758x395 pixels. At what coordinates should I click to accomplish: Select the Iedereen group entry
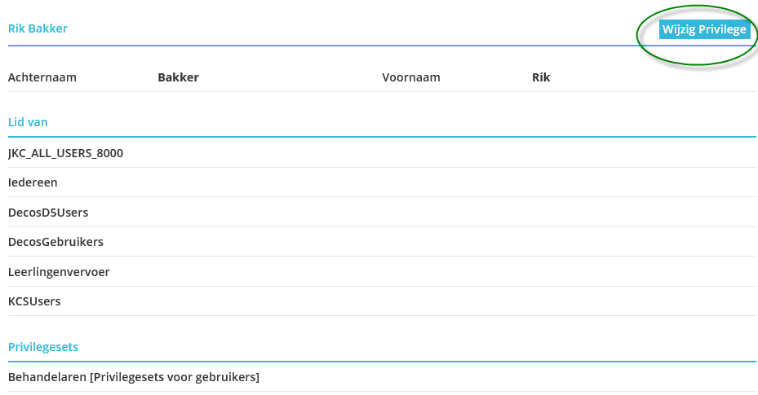tap(33, 182)
